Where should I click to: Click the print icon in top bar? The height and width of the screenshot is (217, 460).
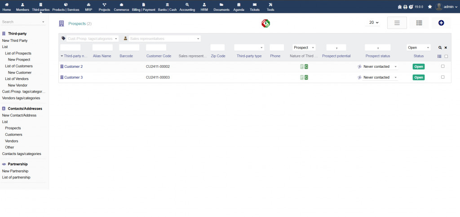point(405,7)
